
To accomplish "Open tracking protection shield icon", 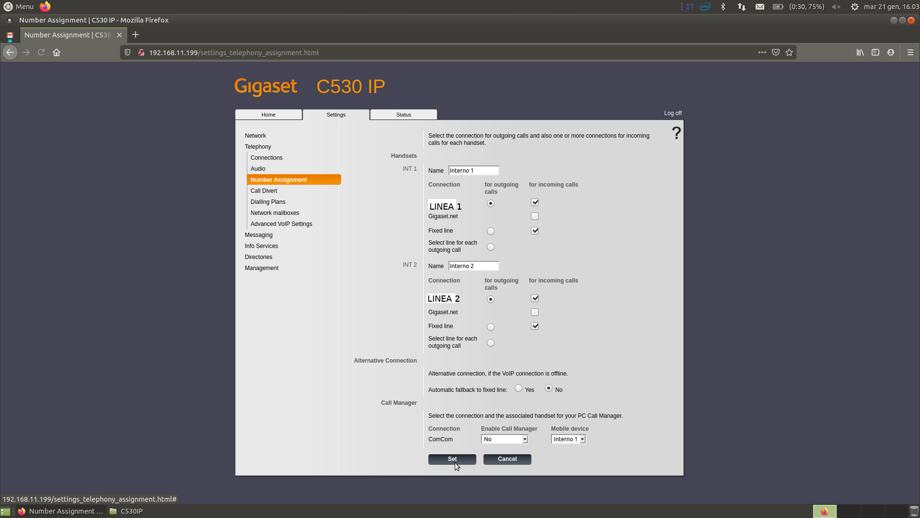I will [127, 52].
